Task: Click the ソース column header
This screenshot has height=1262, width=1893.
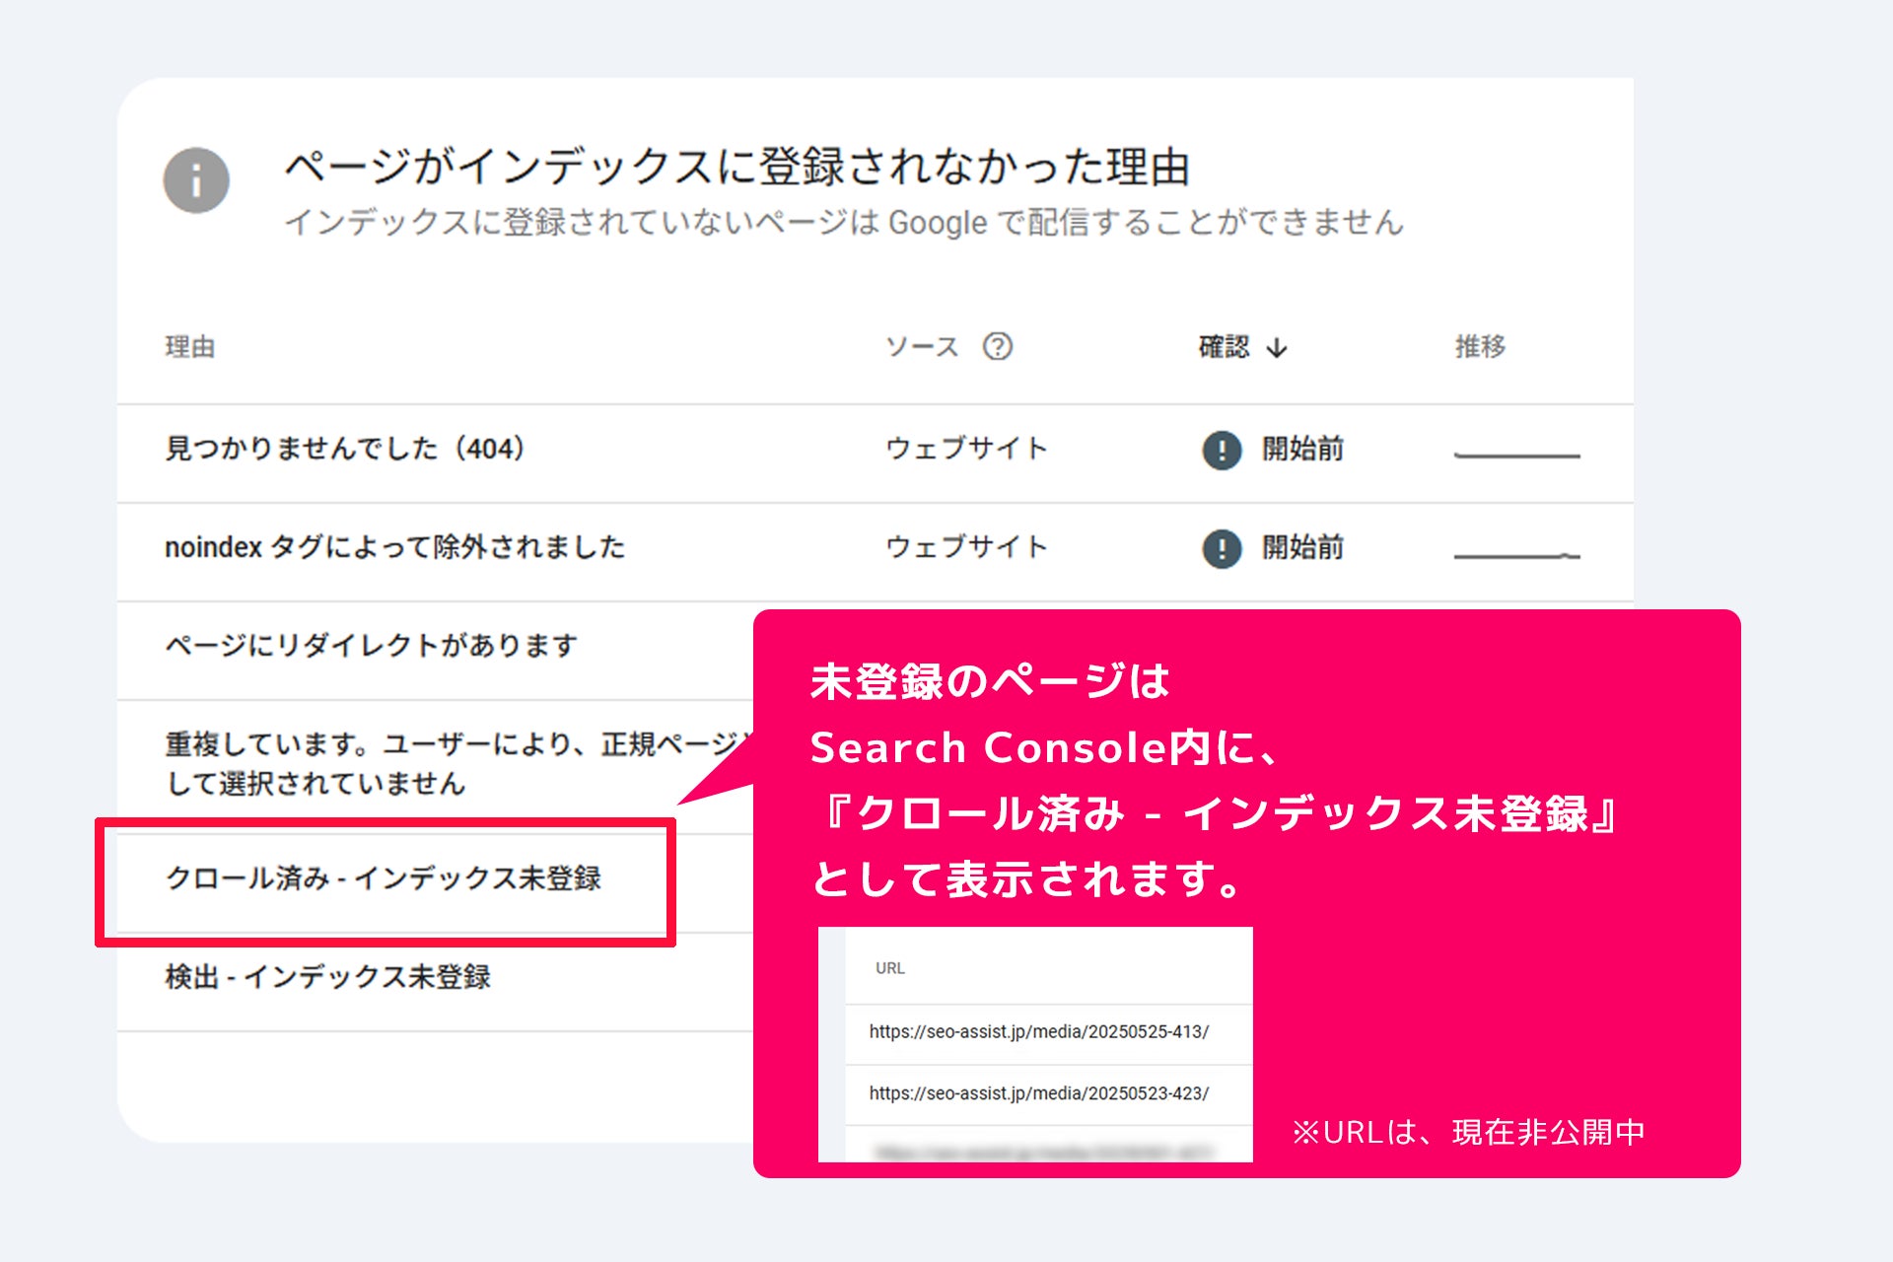Action: pos(922,347)
